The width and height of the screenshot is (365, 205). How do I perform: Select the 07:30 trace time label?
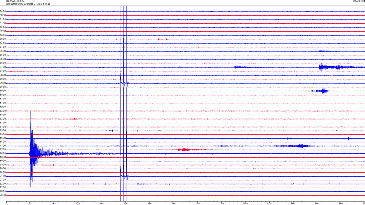click(x=3, y=71)
